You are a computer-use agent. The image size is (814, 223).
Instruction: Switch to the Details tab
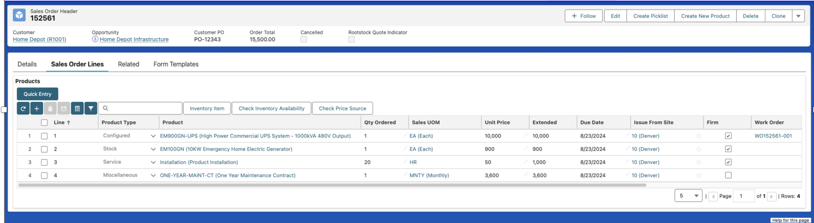tap(27, 64)
